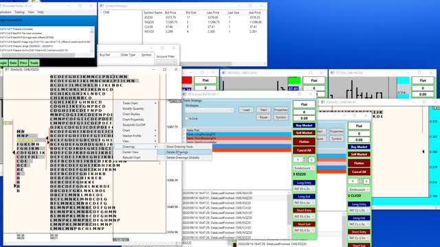Open the Help menu in main window

(41, 12)
